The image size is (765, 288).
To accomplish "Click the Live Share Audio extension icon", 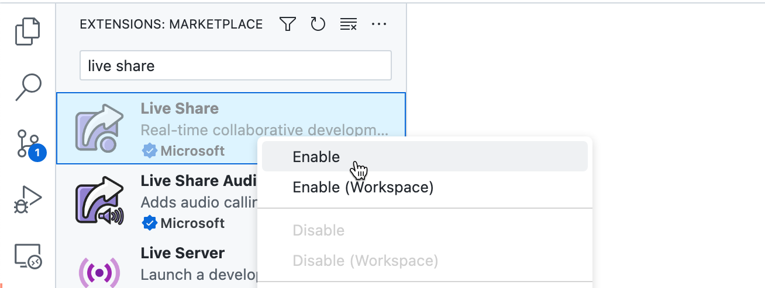I will pyautogui.click(x=99, y=201).
